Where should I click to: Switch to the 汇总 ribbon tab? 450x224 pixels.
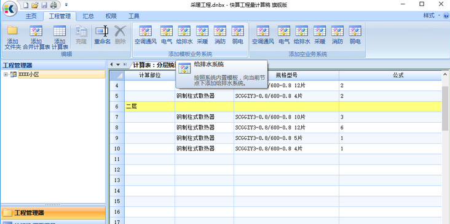(88, 16)
